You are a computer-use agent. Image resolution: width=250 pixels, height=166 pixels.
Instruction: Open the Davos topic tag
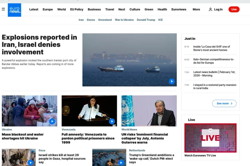pos(91,20)
